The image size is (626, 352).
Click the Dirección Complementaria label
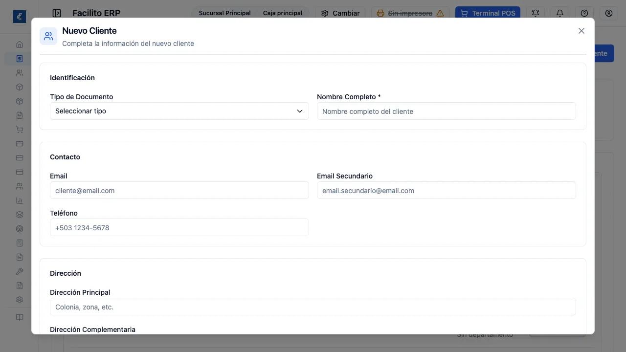[x=92, y=330]
